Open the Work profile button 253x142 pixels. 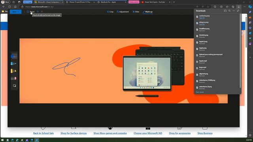(x=5, y=2)
